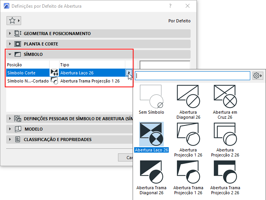Open the help question mark button
This screenshot has height=200, width=266.
click(x=170, y=6)
